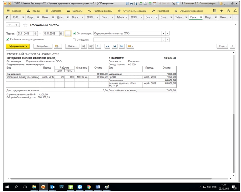Click the yellow Сформировать button
241x192 pixels.
tap(18, 46)
